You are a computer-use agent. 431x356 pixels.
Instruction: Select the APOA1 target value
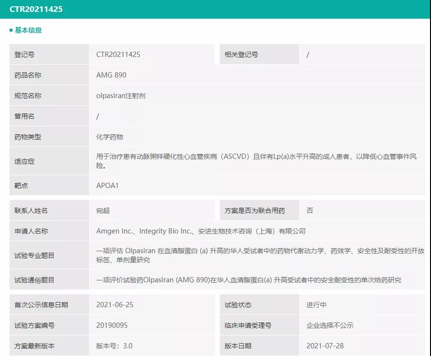click(x=107, y=186)
